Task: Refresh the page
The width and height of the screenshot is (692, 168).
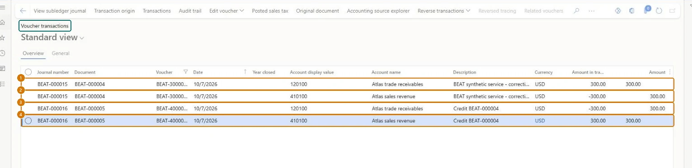Action: [x=659, y=11]
